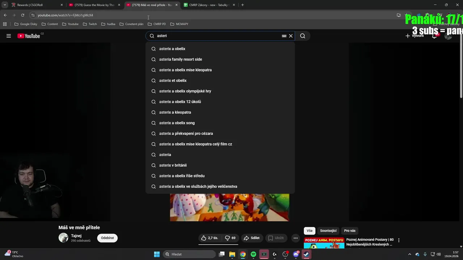Choose suggestion 'asterix a obelix song'
Image resolution: width=463 pixels, height=260 pixels.
pyautogui.click(x=220, y=123)
